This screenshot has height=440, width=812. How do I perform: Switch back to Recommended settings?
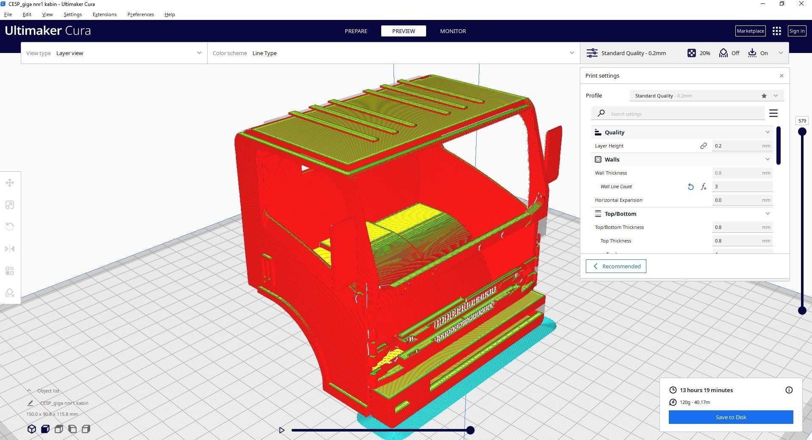[x=616, y=266]
